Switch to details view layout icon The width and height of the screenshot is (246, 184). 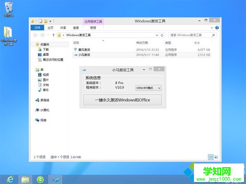pos(211,157)
